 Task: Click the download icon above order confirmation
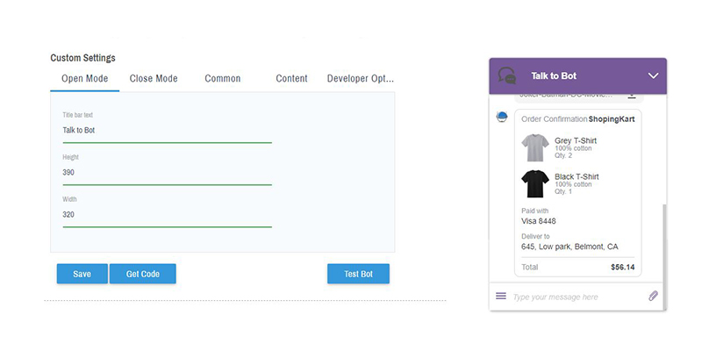click(x=631, y=95)
